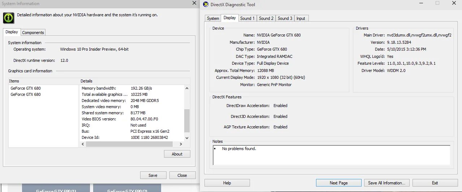Open the System tab in DirectX tool
Viewport: 462px width, 192px height.
[x=213, y=18]
